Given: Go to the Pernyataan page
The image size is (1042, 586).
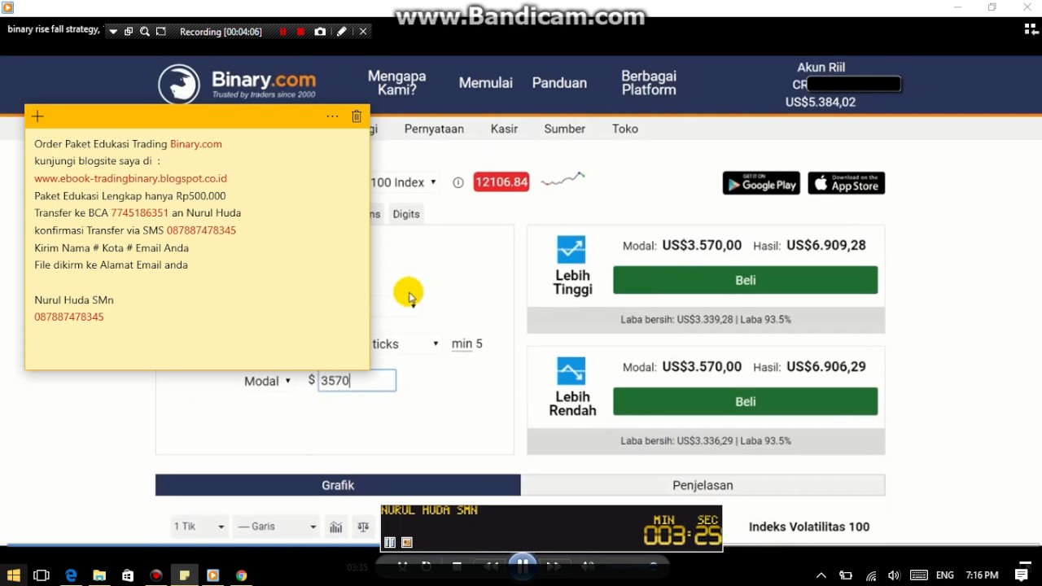Looking at the screenshot, I should click(434, 129).
